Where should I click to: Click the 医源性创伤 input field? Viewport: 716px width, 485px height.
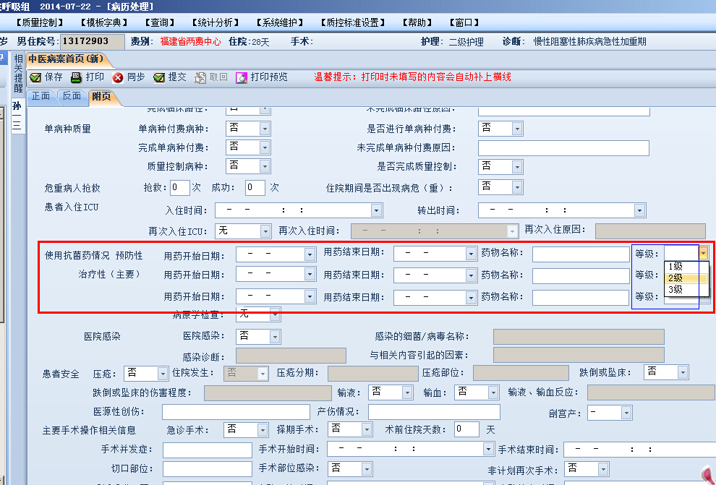(236, 411)
